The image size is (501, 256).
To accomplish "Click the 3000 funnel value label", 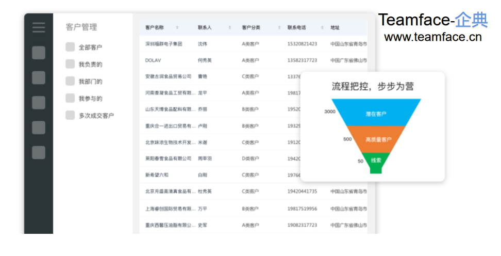I will [330, 111].
